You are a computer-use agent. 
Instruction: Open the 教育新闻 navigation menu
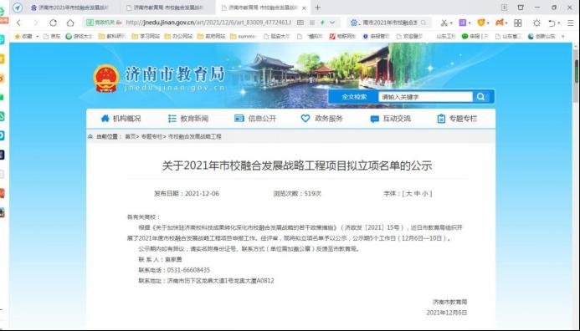(x=188, y=119)
